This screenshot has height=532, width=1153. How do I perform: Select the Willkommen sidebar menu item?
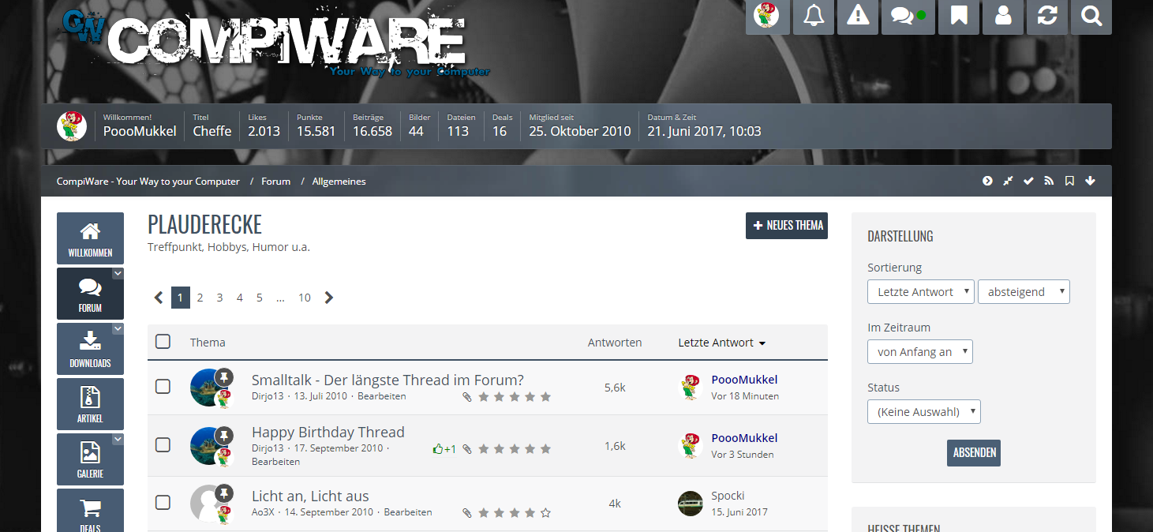(x=90, y=238)
